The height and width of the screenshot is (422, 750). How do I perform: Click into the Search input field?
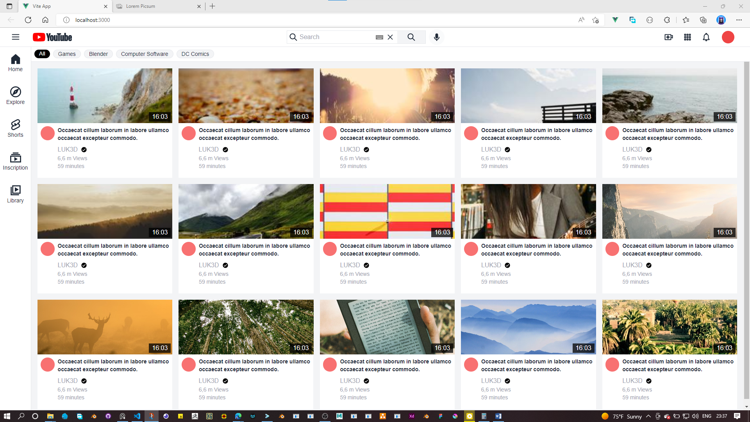coord(334,37)
